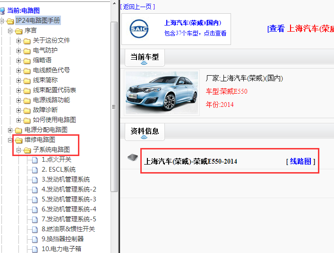
Task: Click the gray device icon beside 上海汽车(荣威)-荣威E550-2014
Action: [x=133, y=157]
